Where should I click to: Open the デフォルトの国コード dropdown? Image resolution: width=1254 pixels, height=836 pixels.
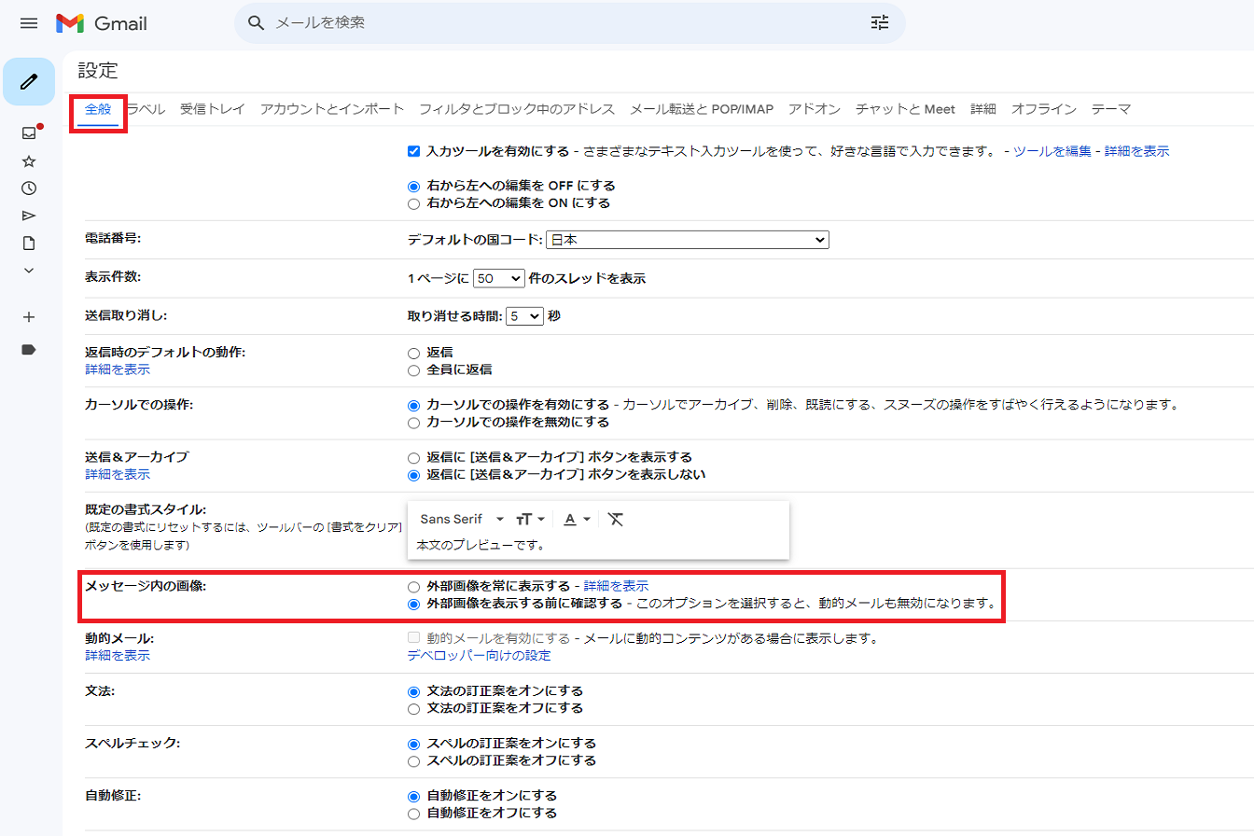(x=688, y=241)
